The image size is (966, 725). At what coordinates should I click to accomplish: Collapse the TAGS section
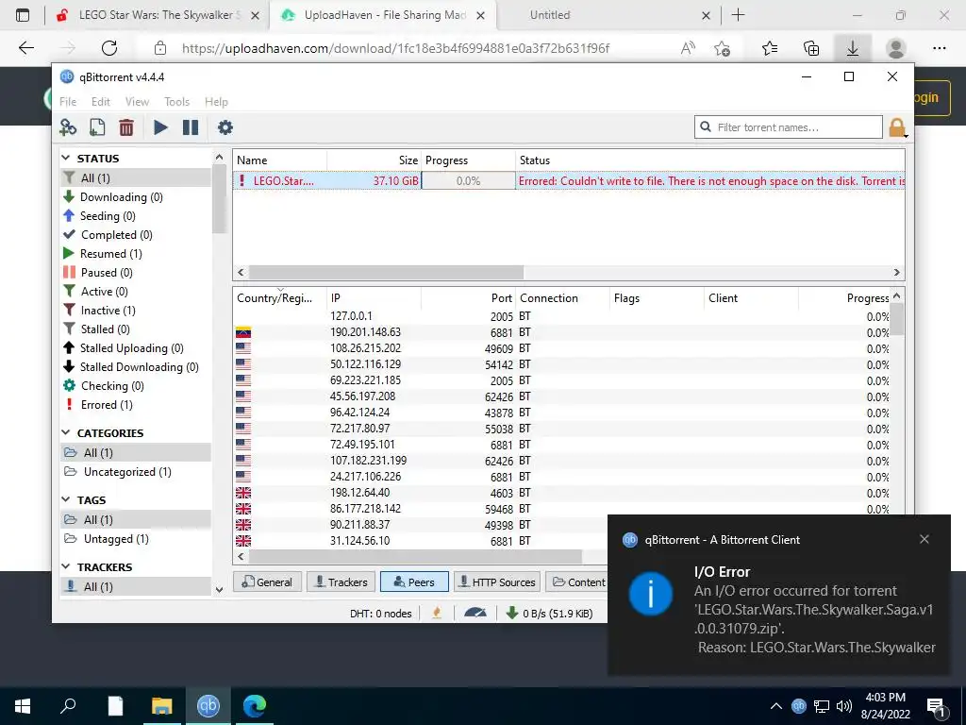coord(66,500)
